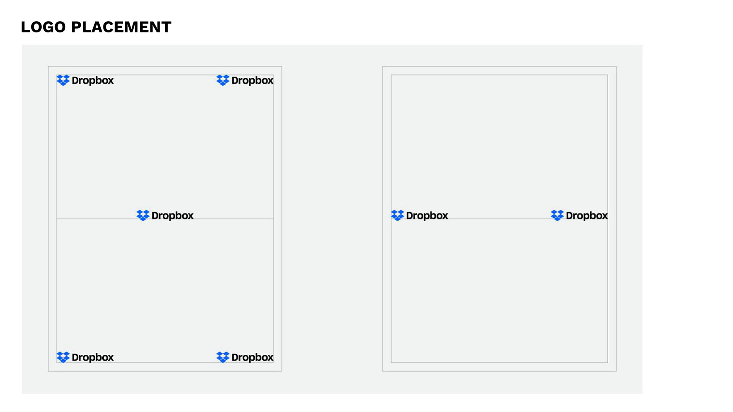
Task: Select the right-edge Dropbox wordmark on right page
Action: click(587, 216)
